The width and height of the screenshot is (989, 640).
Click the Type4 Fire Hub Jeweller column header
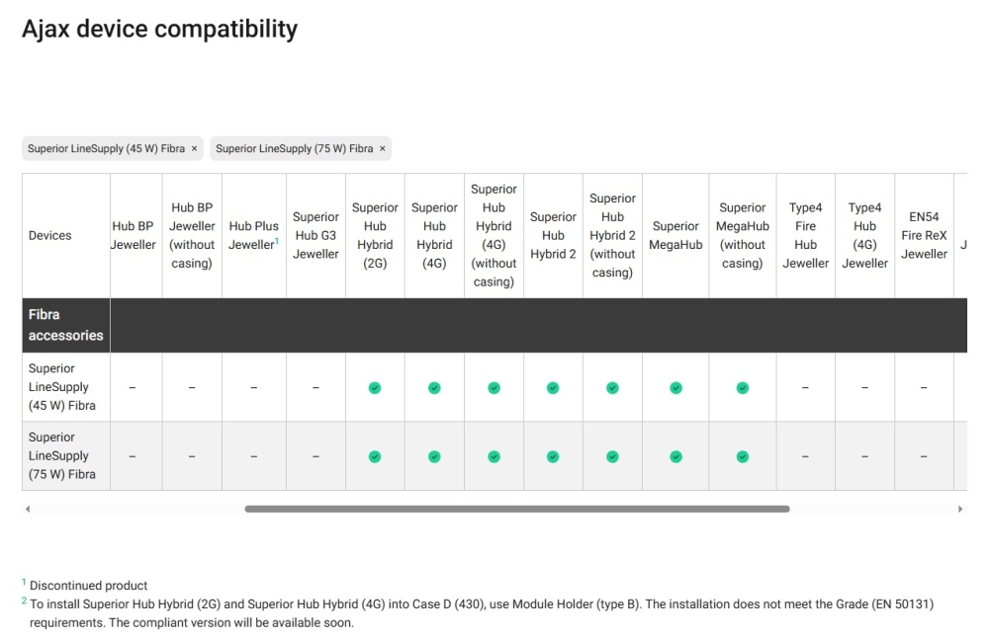(805, 236)
